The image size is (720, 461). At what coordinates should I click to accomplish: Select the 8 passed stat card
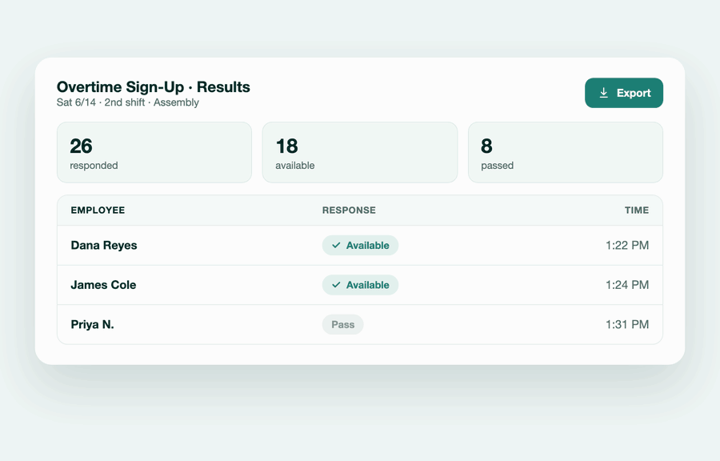[566, 152]
